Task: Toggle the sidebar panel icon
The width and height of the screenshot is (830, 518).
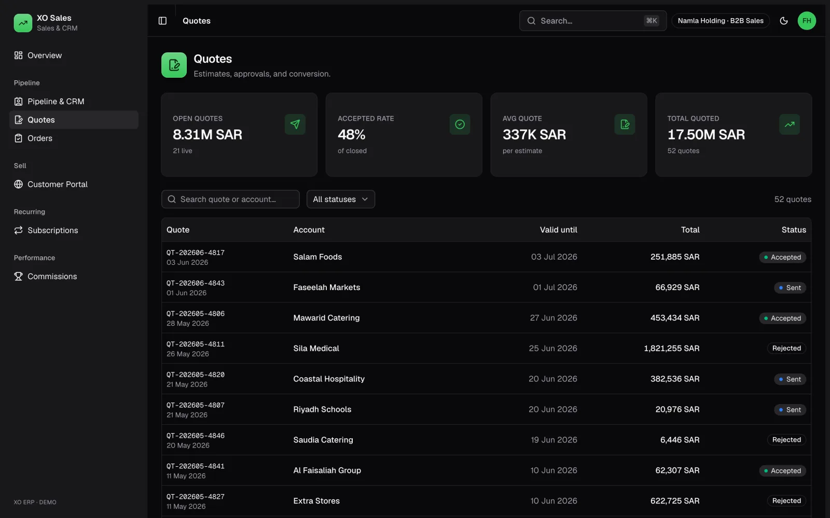Action: pyautogui.click(x=162, y=21)
